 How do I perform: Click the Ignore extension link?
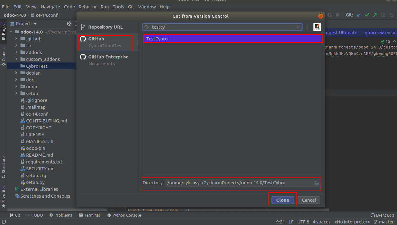(380, 33)
